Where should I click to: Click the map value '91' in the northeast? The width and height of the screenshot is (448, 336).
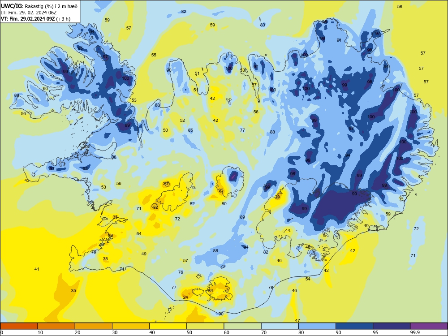pyautogui.click(x=339, y=40)
